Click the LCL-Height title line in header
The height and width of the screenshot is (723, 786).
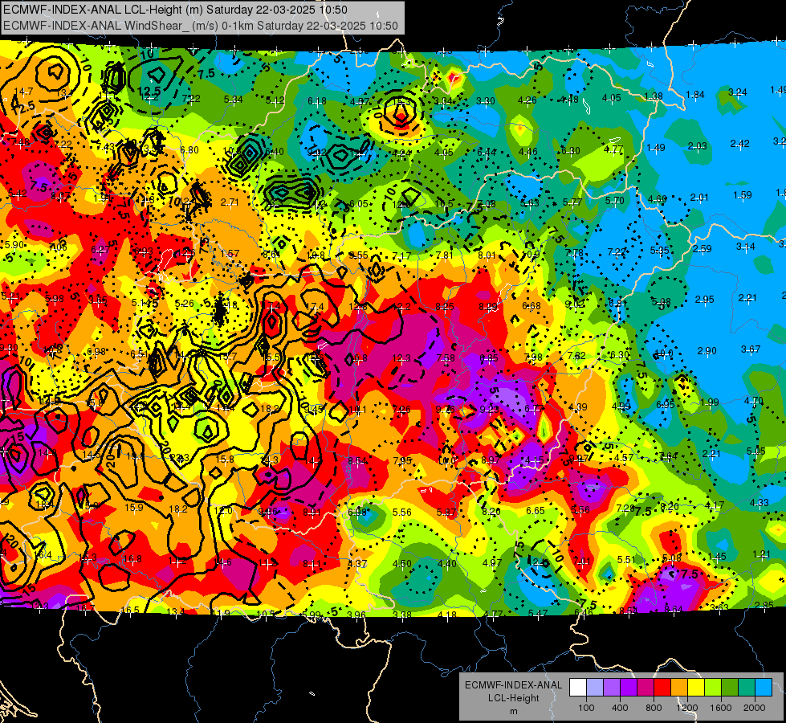[176, 10]
